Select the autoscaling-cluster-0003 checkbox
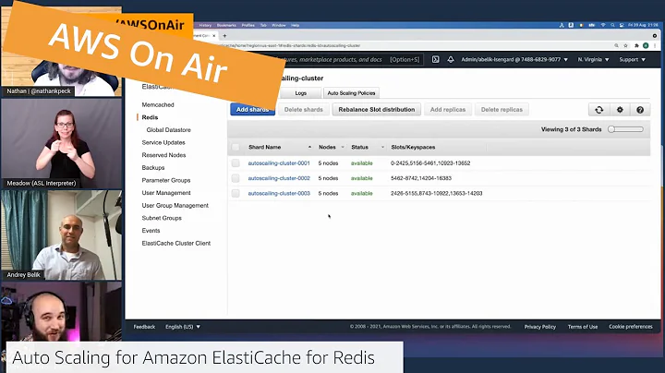The height and width of the screenshot is (373, 665). (x=236, y=193)
